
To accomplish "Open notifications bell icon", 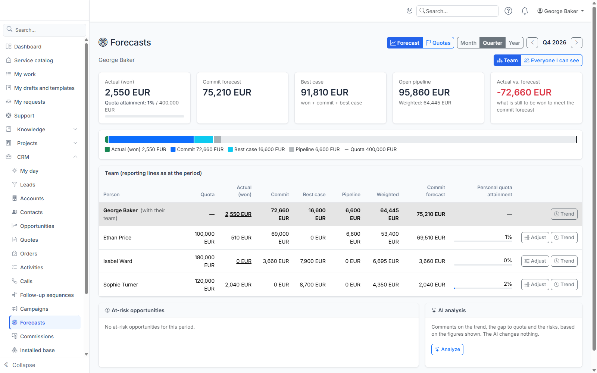I will point(525,11).
